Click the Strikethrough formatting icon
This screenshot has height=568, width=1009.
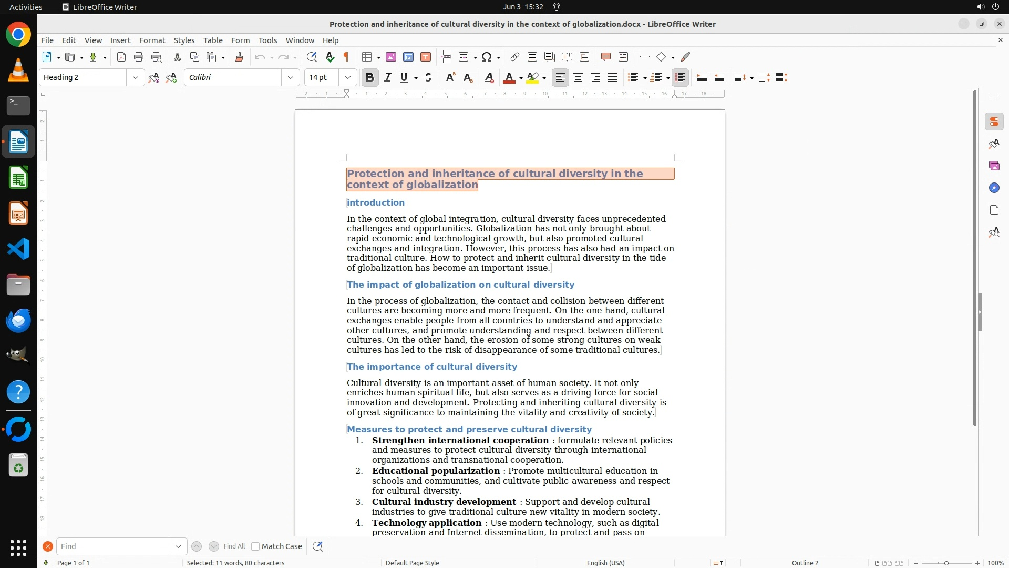coord(428,77)
